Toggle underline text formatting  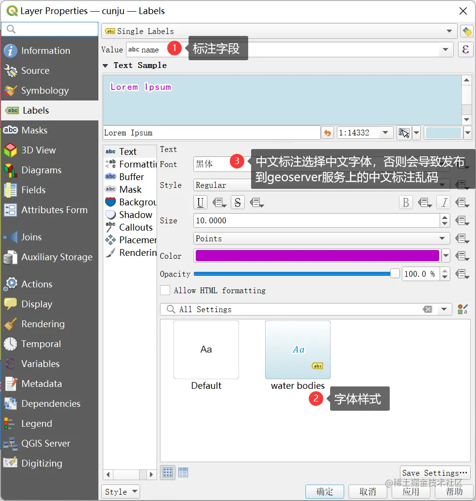200,202
